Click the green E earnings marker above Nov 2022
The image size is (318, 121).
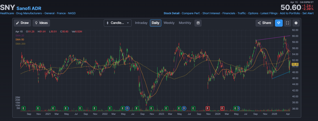(151, 108)
